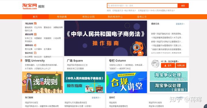Image resolution: width=207 pixels, height=108 pixels.
Task: Open the 基础规则 category link
Action: click(28, 27)
